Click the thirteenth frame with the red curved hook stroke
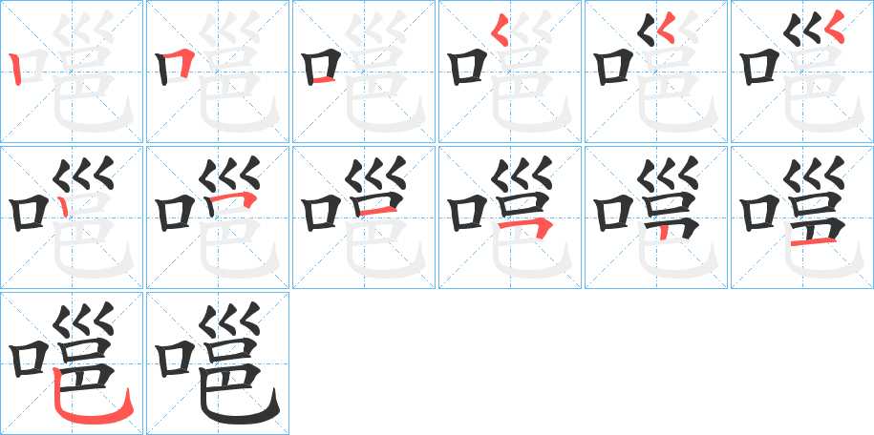The image size is (874, 435). pyautogui.click(x=72, y=363)
